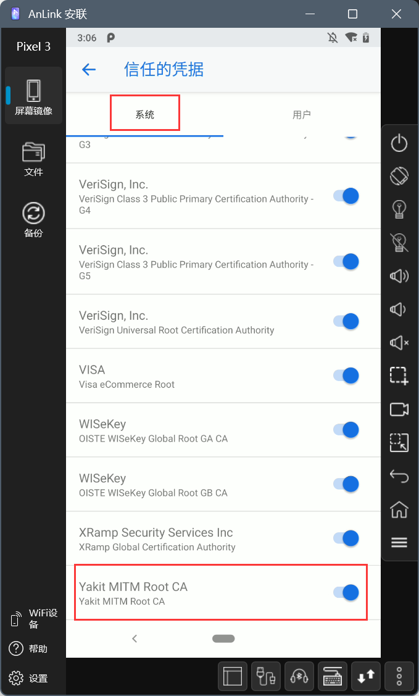
Task: Switch to the 用户 user tab
Action: [302, 114]
